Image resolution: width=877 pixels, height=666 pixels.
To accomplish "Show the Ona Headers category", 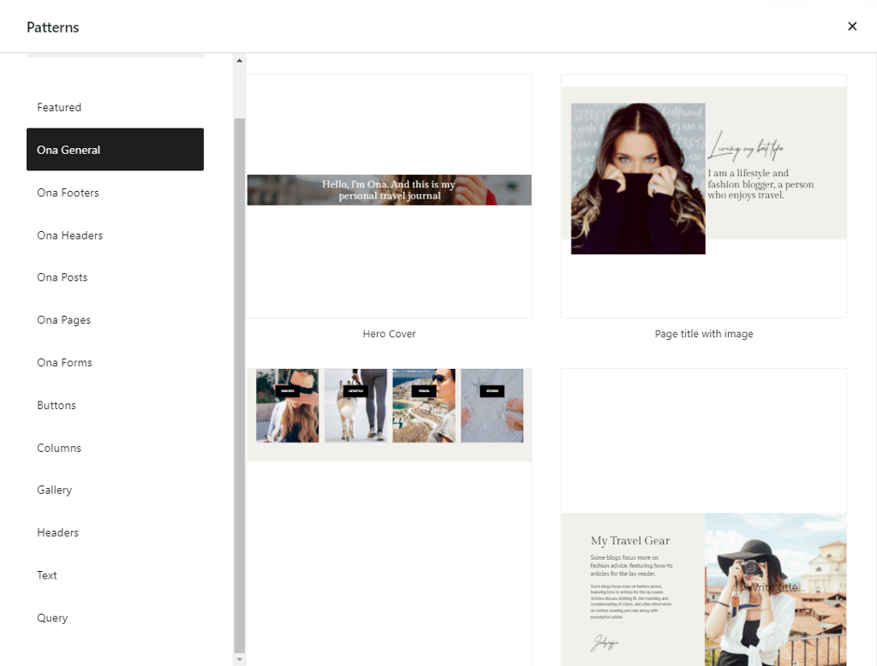I will pos(69,235).
